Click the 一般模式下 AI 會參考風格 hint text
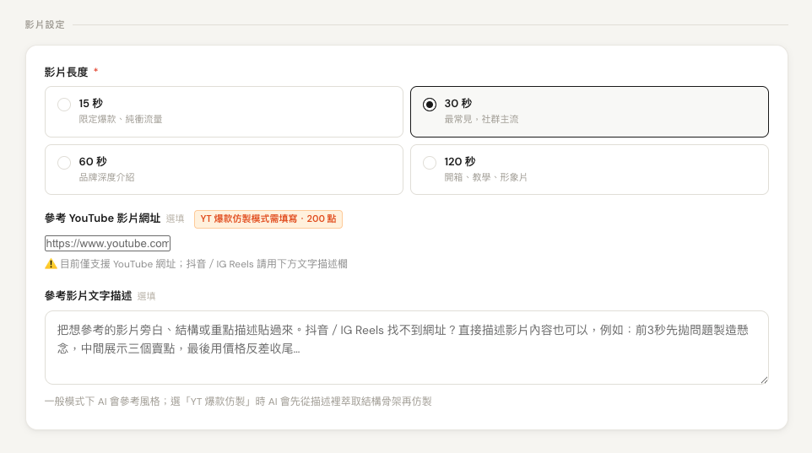Image resolution: width=812 pixels, height=453 pixels. click(238, 402)
